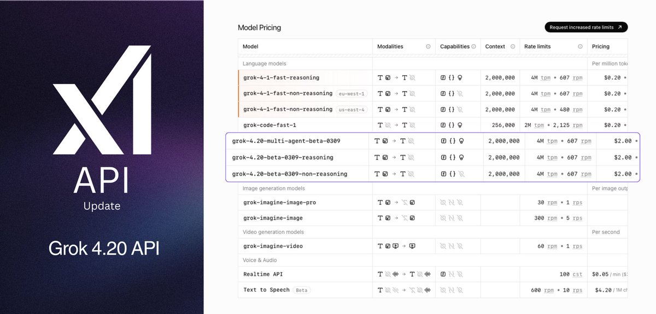The image size is (656, 314).
Task: Click the cst abbreviation in Realtime API row
Action: [x=577, y=274]
